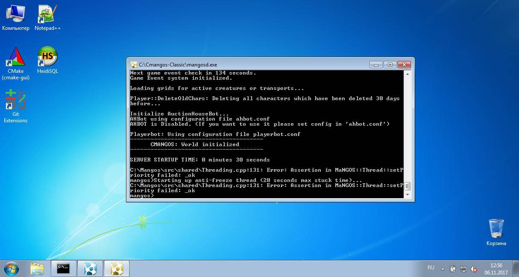Click the console scrollbar up arrow
This screenshot has width=519, height=277.
(x=408, y=74)
